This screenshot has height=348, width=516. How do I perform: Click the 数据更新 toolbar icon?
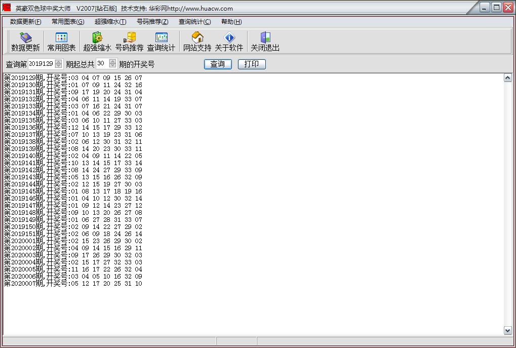tap(25, 42)
